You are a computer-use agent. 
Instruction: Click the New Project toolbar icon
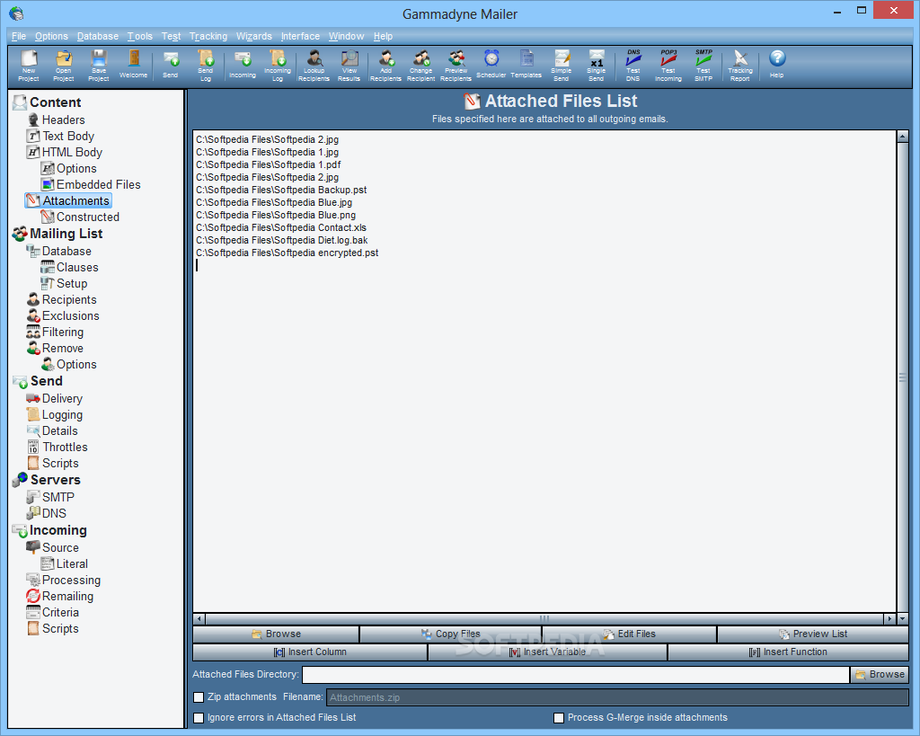point(28,65)
